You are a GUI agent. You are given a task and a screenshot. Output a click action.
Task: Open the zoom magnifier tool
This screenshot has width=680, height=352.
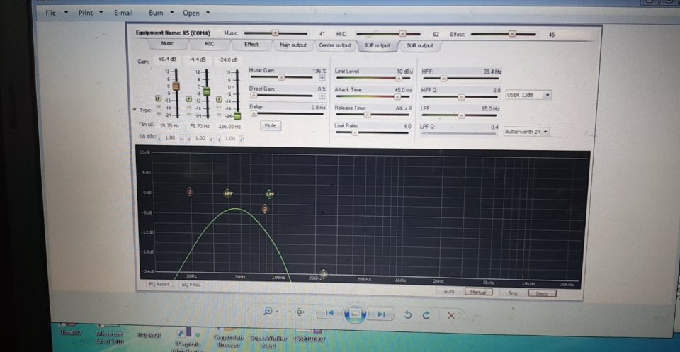[268, 311]
